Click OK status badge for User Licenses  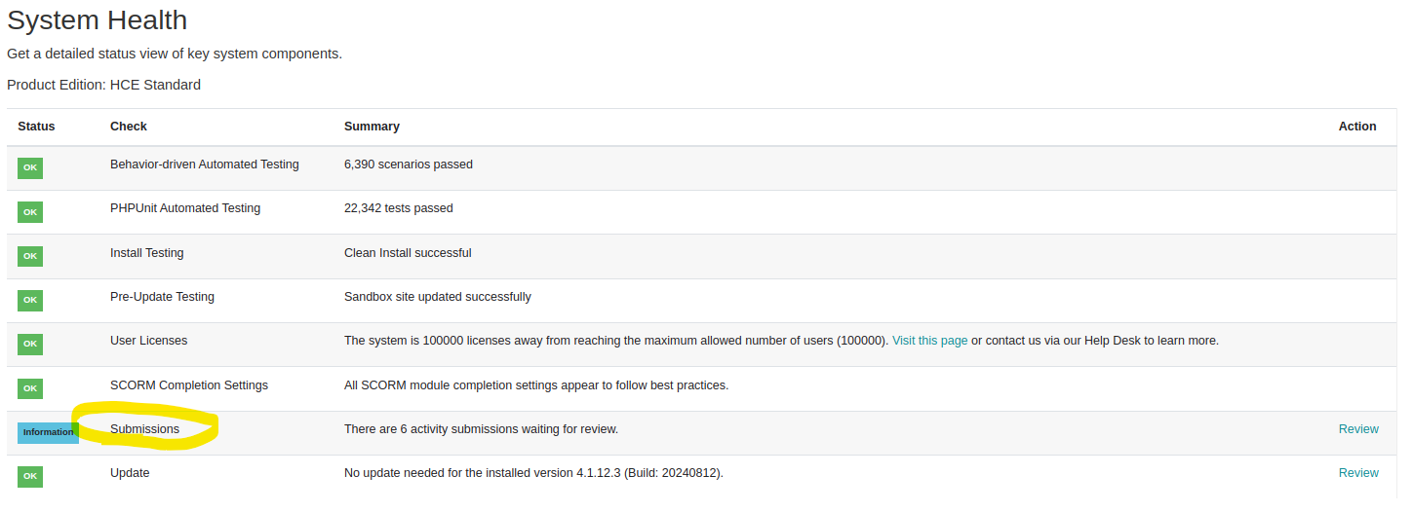pos(30,344)
